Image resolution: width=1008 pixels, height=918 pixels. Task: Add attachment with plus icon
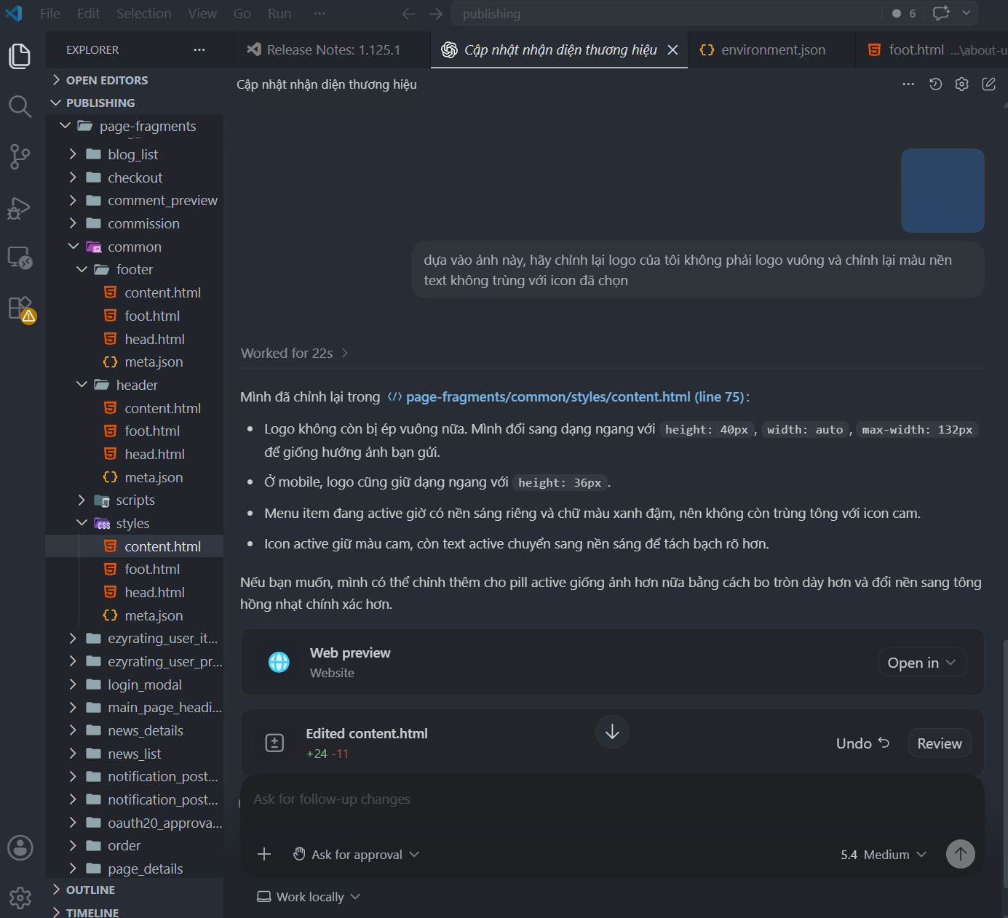point(264,854)
